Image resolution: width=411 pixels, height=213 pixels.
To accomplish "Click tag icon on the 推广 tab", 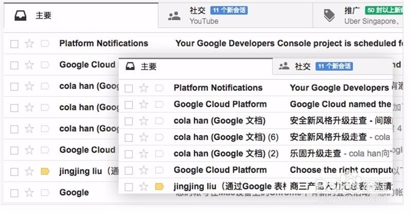I will [x=329, y=15].
